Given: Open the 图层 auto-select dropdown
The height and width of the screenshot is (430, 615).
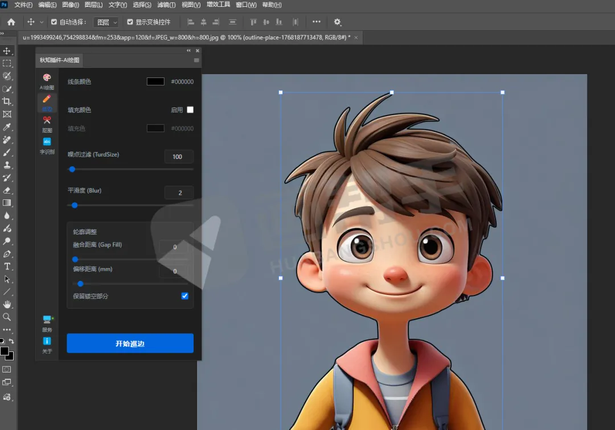Looking at the screenshot, I should [x=106, y=22].
